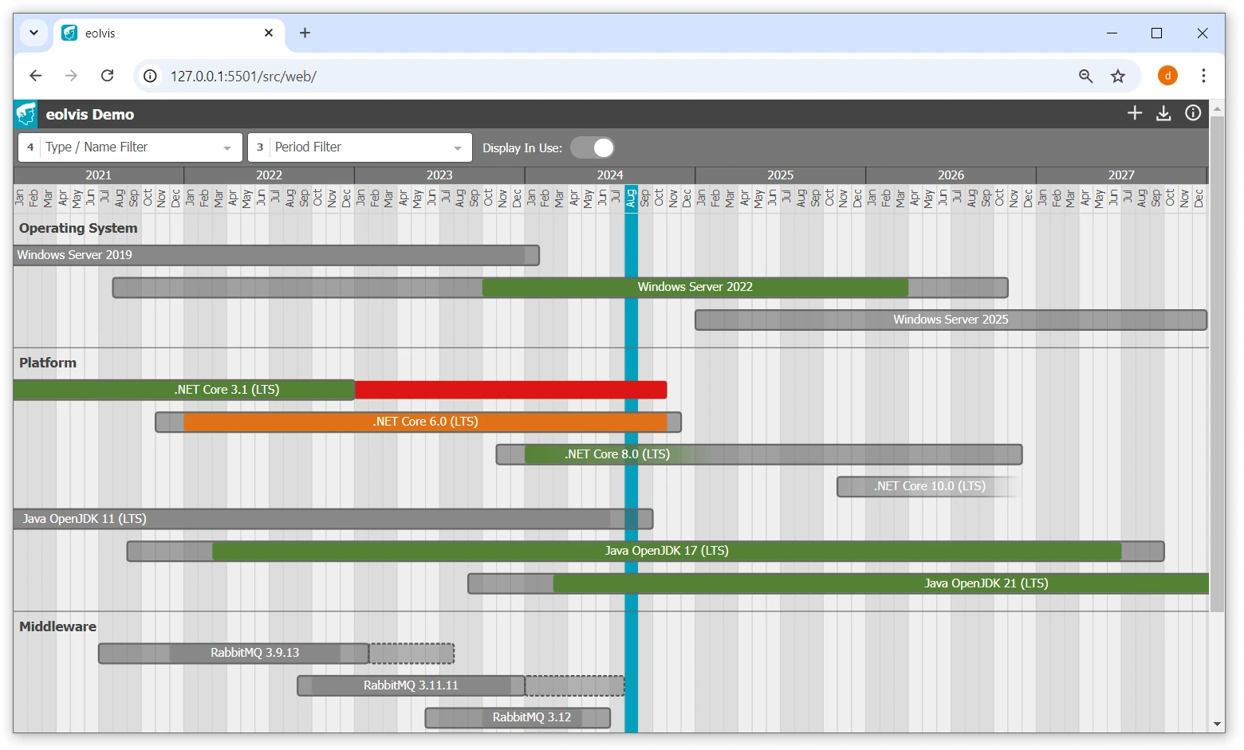Image resolution: width=1244 pixels, height=750 pixels.
Task: Click the scrollbar down arrow
Action: pos(1217,724)
